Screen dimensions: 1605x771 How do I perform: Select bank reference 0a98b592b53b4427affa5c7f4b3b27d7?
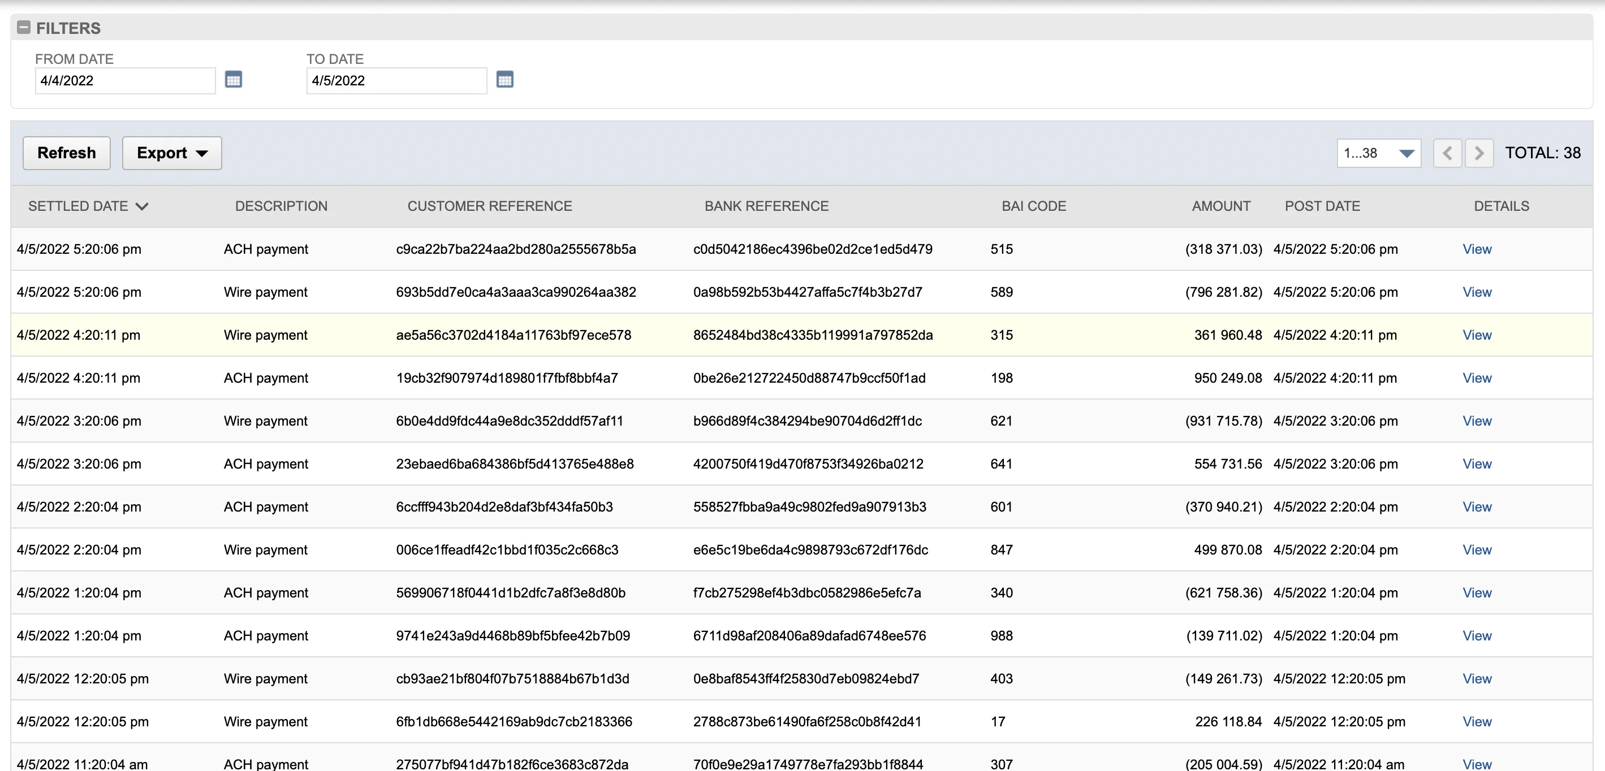(808, 292)
